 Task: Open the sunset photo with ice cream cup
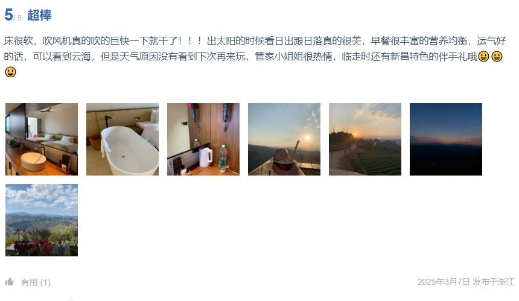[284, 139]
